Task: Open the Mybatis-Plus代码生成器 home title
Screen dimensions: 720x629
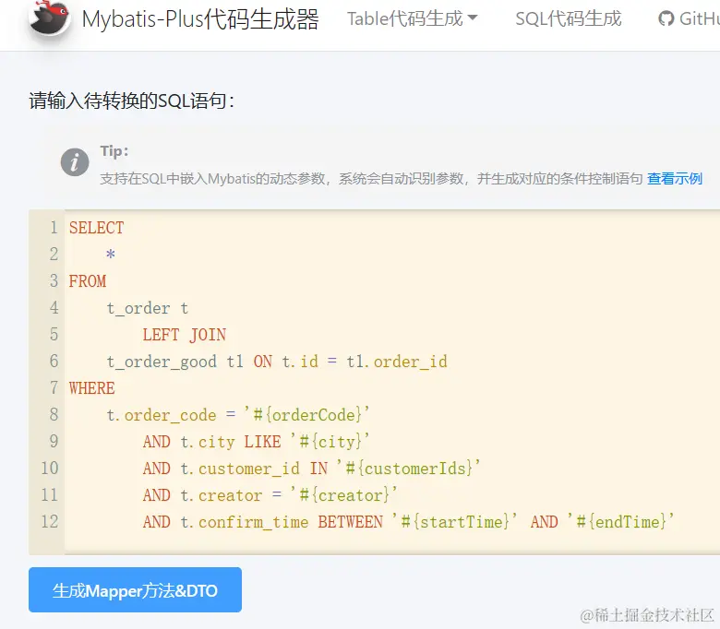Action: 200,19
